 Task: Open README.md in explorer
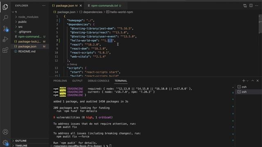(x=30, y=51)
